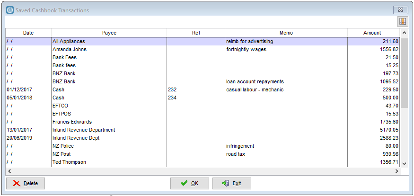Click the horizontal scrollbar left arrow

click(x=9, y=171)
